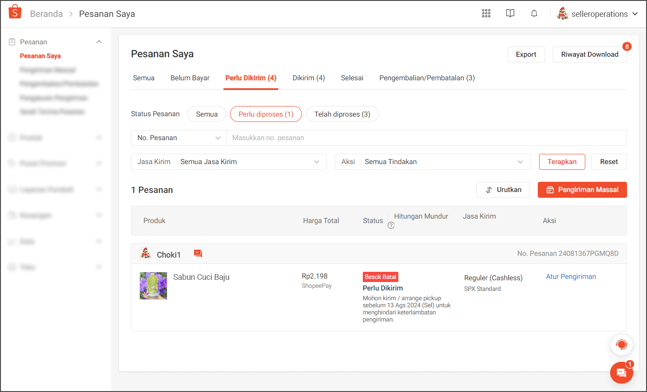The height and width of the screenshot is (392, 647).
Task: Open the Urutkan sort menu
Action: (503, 190)
